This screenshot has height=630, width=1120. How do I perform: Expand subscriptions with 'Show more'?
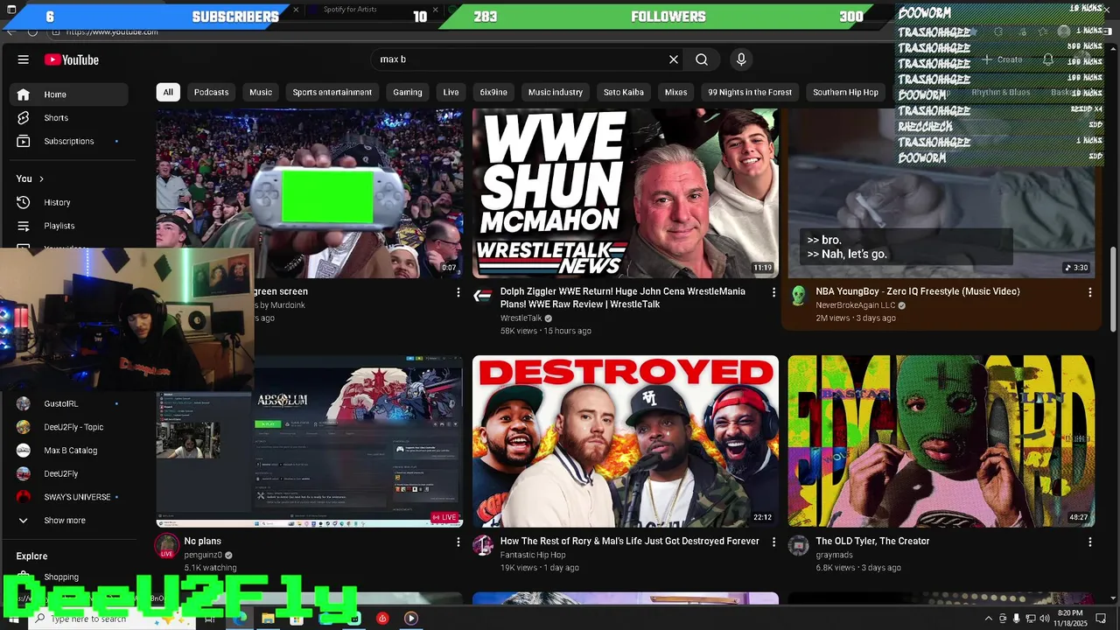point(69,521)
